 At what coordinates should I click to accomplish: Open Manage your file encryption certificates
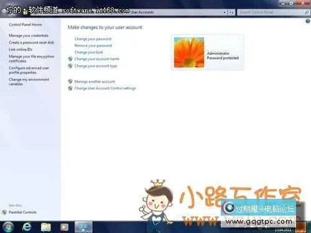point(32,58)
